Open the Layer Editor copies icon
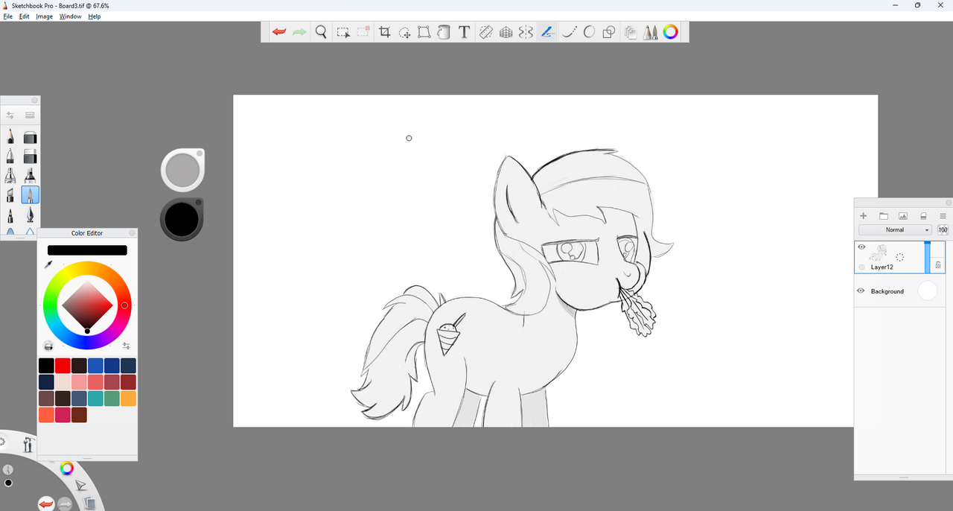Screen dimensions: 953x511 tap(631, 32)
